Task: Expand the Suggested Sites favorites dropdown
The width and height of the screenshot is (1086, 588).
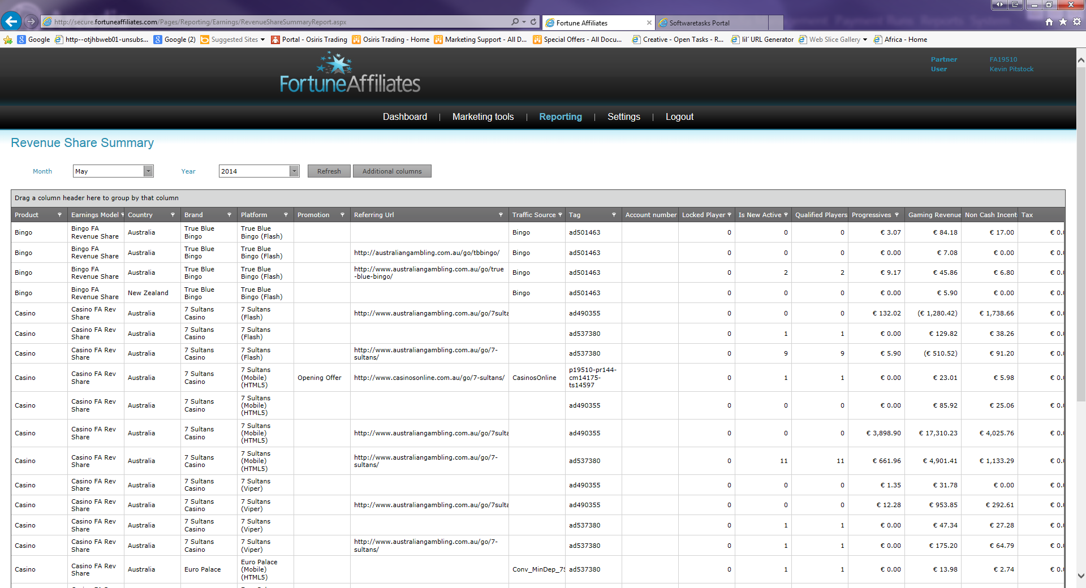Action: point(262,40)
